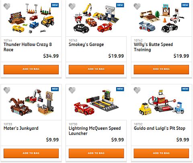Click the NEW badge on Thunder Hollow set
The width and height of the screenshot is (193, 163).
click(55, 5)
